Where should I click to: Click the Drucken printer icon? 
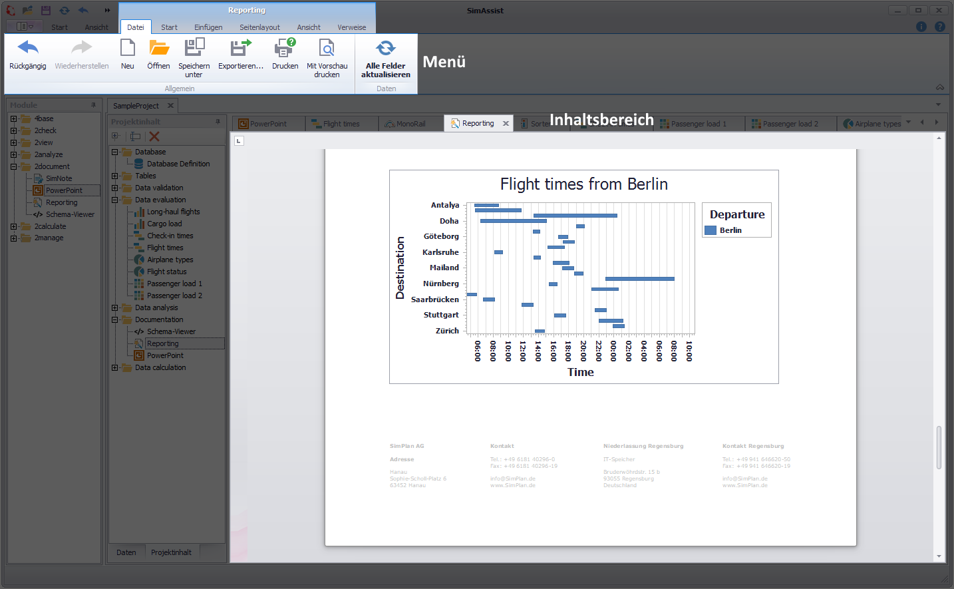coord(285,48)
